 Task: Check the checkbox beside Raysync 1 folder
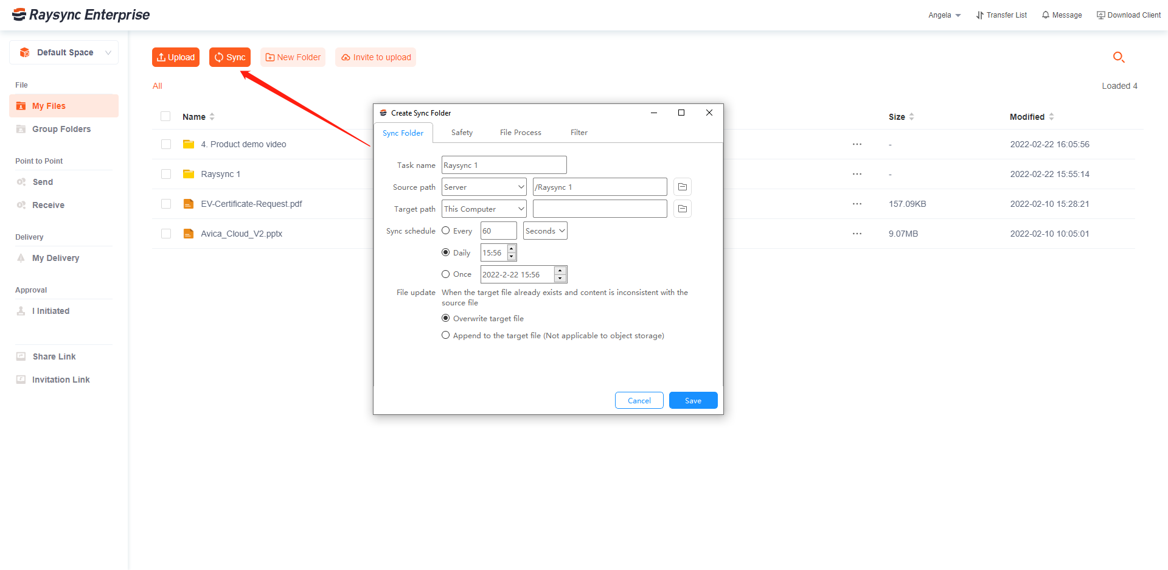(x=165, y=174)
